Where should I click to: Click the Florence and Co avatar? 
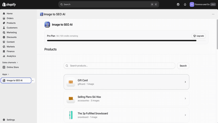(x=192, y=4)
